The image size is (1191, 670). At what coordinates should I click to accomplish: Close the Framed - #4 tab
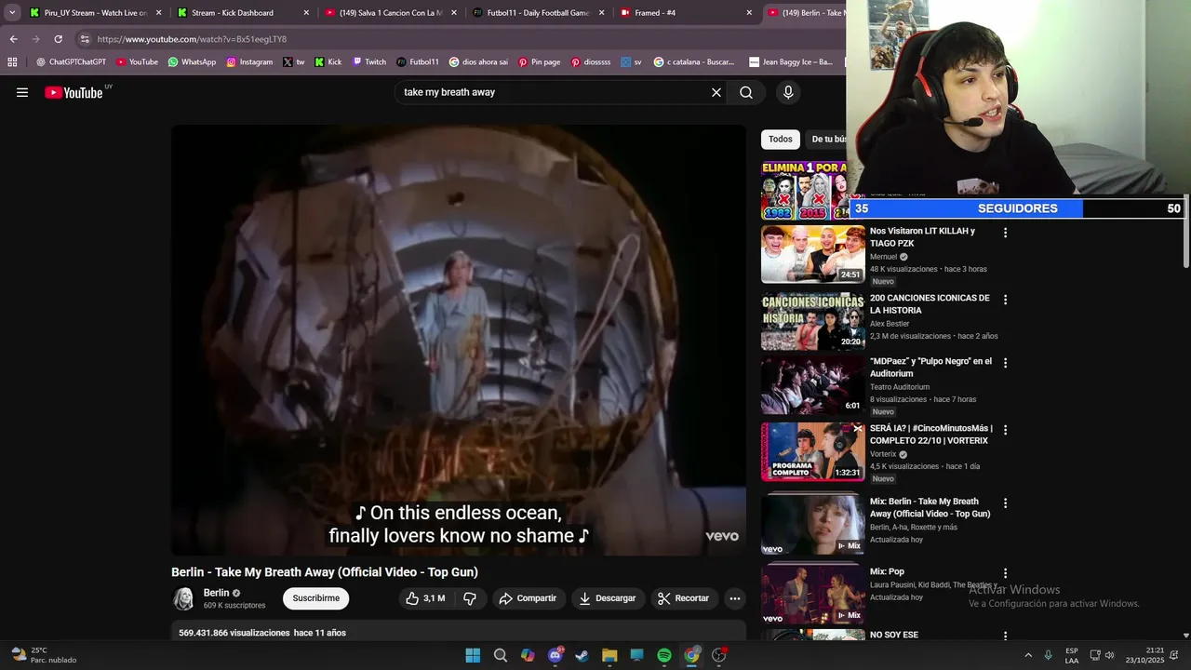tap(749, 13)
